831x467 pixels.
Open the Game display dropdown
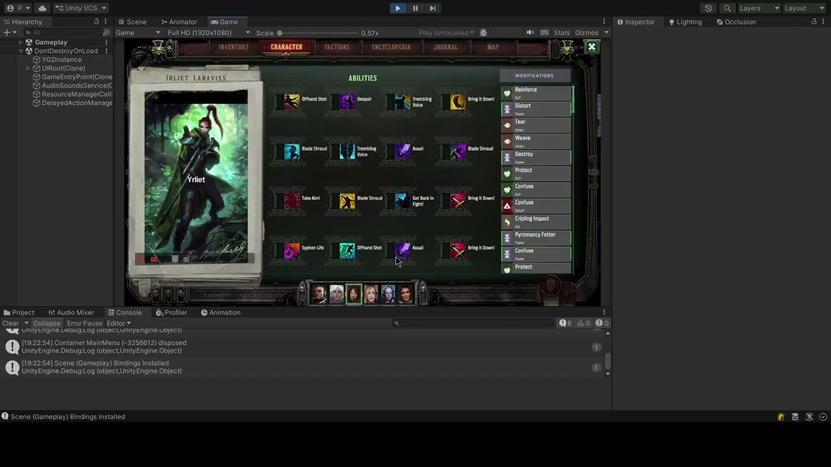(138, 33)
